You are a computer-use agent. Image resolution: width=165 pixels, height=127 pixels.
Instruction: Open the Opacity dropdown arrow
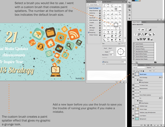[x=156, y=68]
